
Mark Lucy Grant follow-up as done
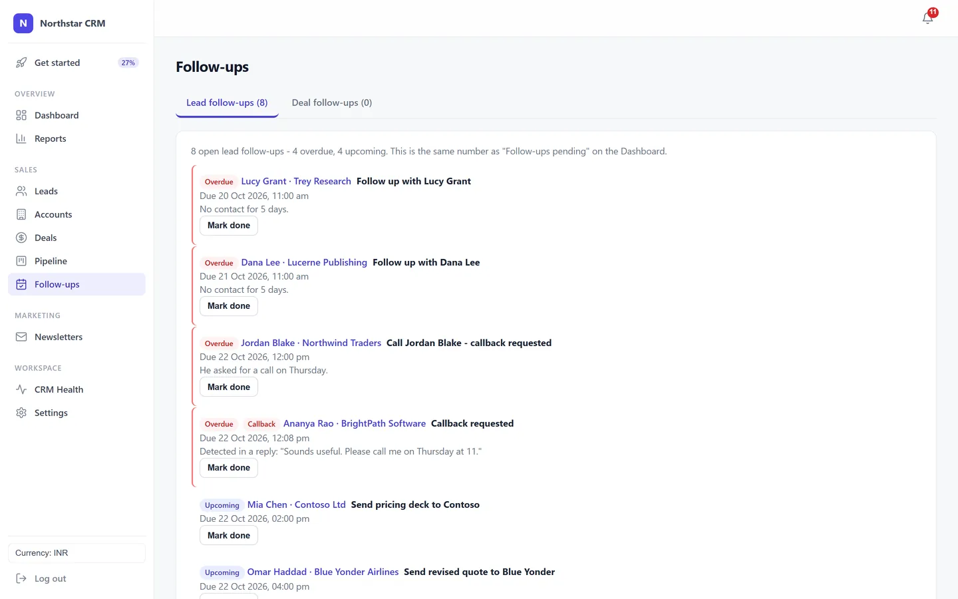pos(229,226)
